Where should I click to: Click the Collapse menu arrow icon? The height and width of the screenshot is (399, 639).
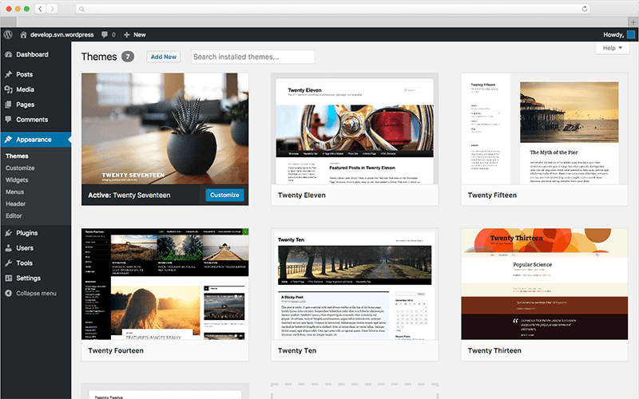click(9, 293)
